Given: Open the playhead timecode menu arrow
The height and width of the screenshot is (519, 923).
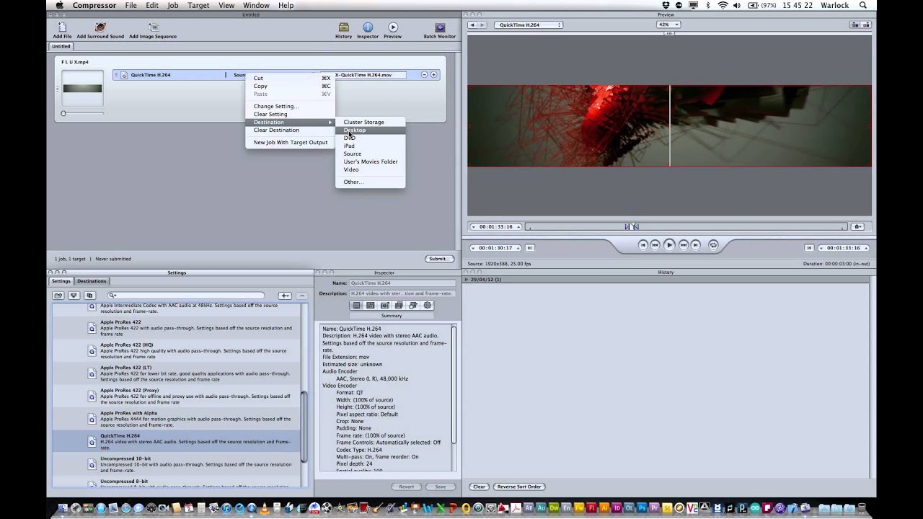Looking at the screenshot, I should click(x=474, y=226).
